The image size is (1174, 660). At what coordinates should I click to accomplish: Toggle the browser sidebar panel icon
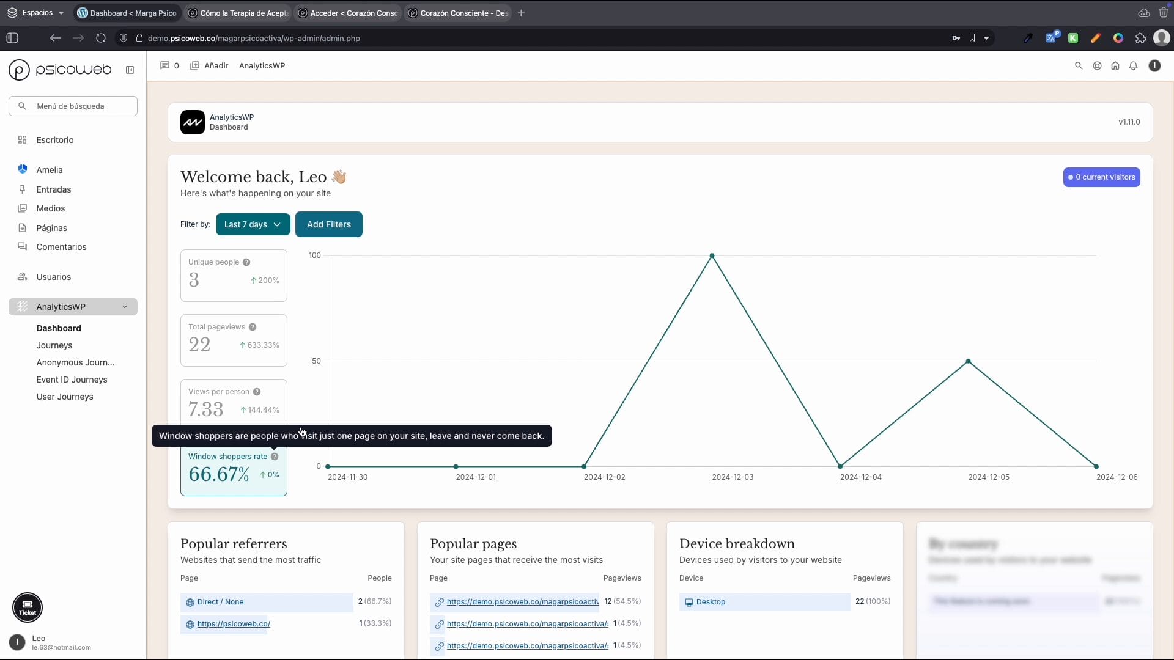(x=12, y=38)
